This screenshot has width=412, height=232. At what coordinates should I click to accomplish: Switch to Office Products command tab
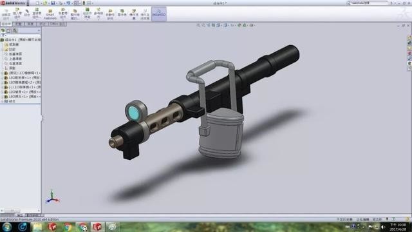[57, 24]
